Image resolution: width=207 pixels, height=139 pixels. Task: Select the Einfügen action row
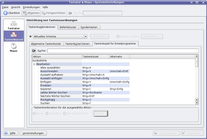(x=85, y=82)
